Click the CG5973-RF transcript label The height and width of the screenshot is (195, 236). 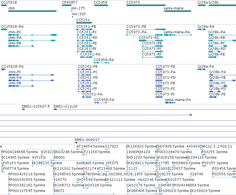(152, 54)
